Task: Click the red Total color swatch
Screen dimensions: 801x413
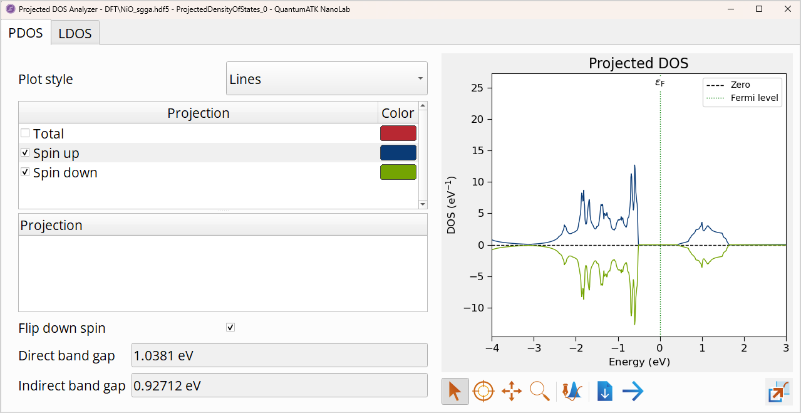Action: coord(398,133)
